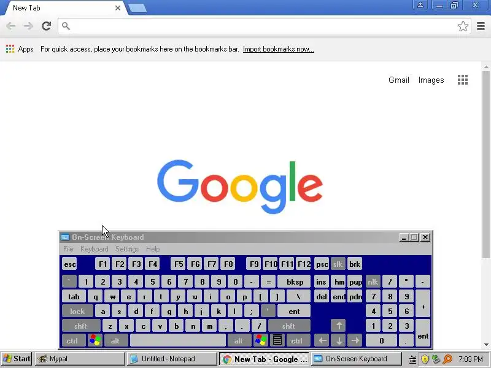Click the Google logo
The height and width of the screenshot is (368, 491).
pos(240,187)
